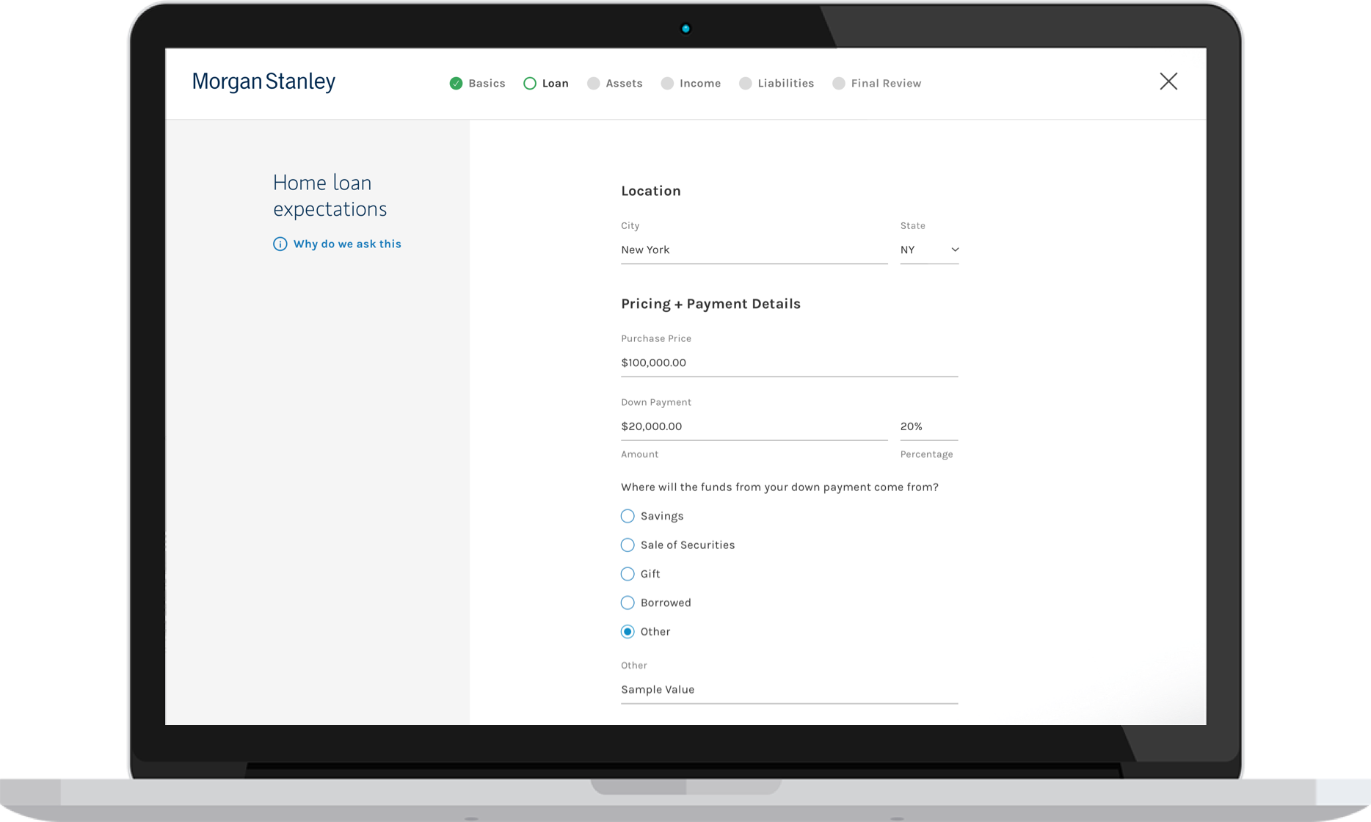Click the Down Payment amount field
This screenshot has width=1371, height=822.
(x=754, y=427)
